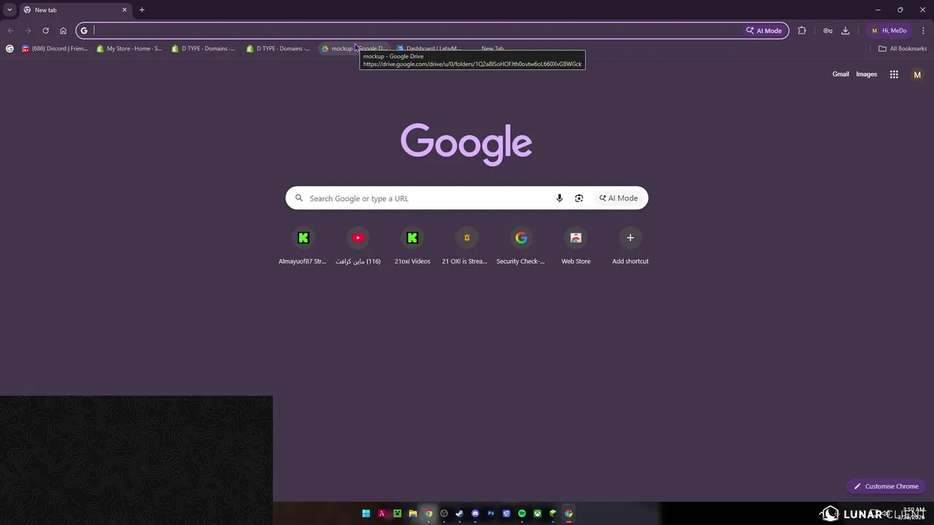Open the All Bookmarks folder
Image resolution: width=934 pixels, height=525 pixels.
(x=903, y=49)
